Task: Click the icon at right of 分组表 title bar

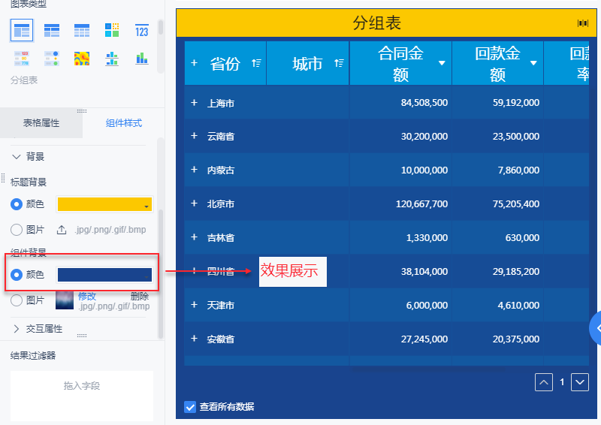Action: point(583,23)
